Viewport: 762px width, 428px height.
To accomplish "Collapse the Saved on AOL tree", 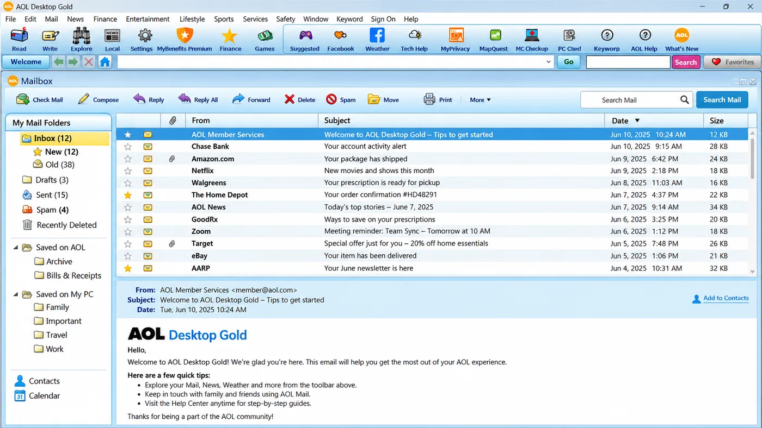I will 16,248.
